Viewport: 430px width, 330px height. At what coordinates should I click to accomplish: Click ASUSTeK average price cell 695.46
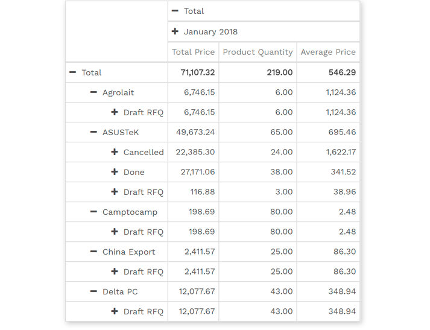point(341,132)
